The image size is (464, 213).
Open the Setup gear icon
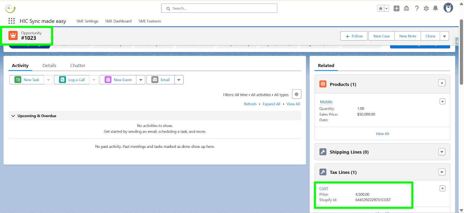[x=426, y=8]
